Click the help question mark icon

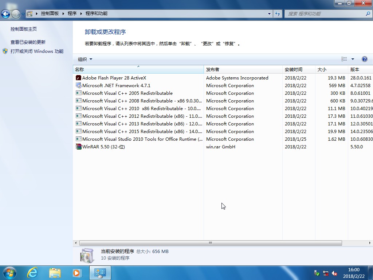[364, 59]
